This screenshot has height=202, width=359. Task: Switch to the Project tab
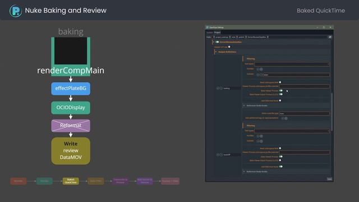[x=217, y=33]
